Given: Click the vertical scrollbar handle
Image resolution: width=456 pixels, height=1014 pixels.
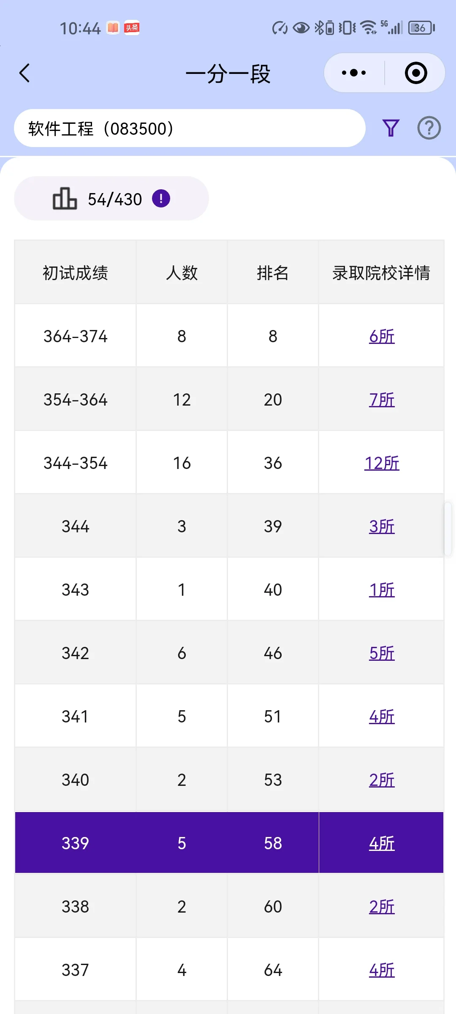Looking at the screenshot, I should click(x=448, y=528).
